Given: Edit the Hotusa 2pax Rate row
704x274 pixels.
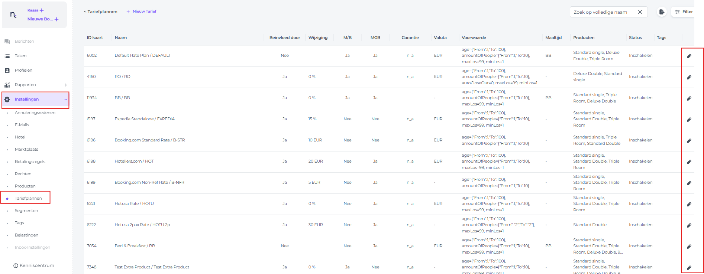Looking at the screenshot, I should [x=689, y=225].
